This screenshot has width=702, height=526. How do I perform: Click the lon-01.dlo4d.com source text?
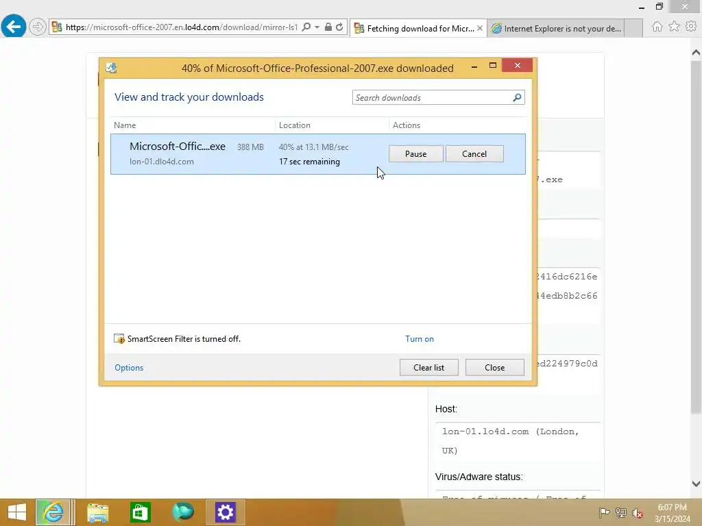(162, 162)
